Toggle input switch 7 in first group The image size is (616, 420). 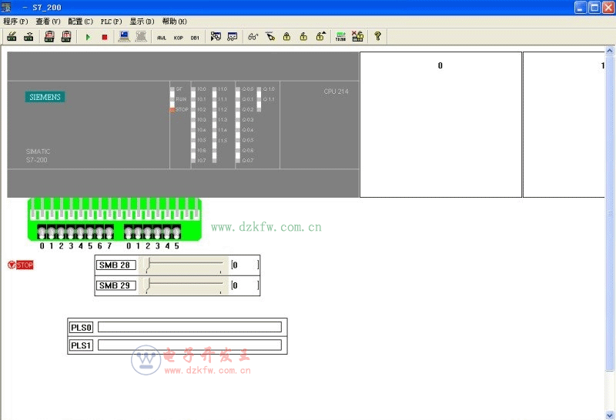(109, 232)
